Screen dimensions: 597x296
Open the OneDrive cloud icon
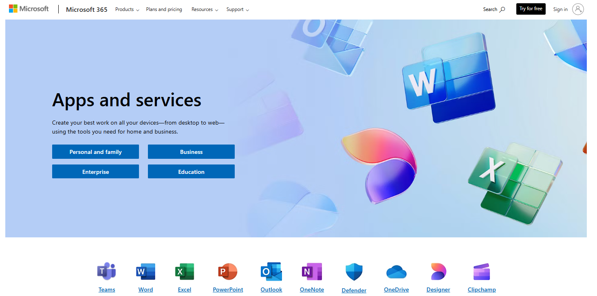pos(397,272)
